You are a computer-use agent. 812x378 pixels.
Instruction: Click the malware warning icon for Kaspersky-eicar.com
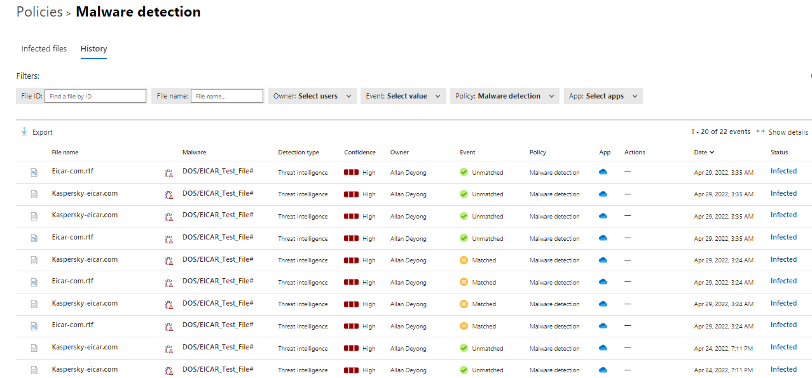[x=168, y=194]
